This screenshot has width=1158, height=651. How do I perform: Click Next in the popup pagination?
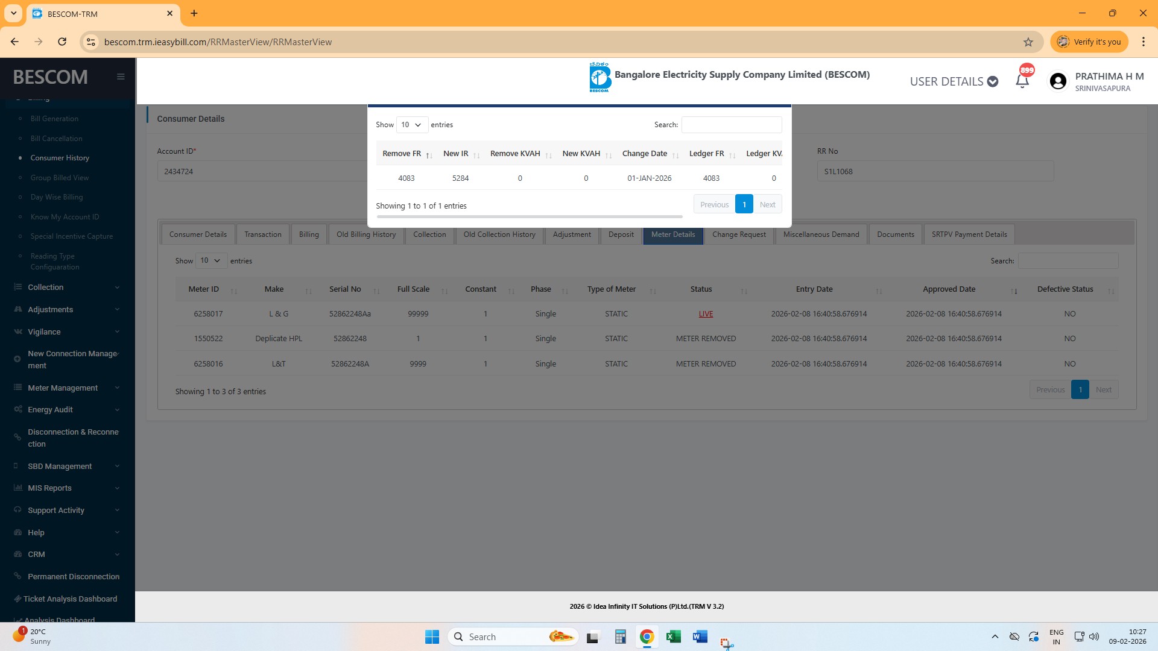click(767, 204)
